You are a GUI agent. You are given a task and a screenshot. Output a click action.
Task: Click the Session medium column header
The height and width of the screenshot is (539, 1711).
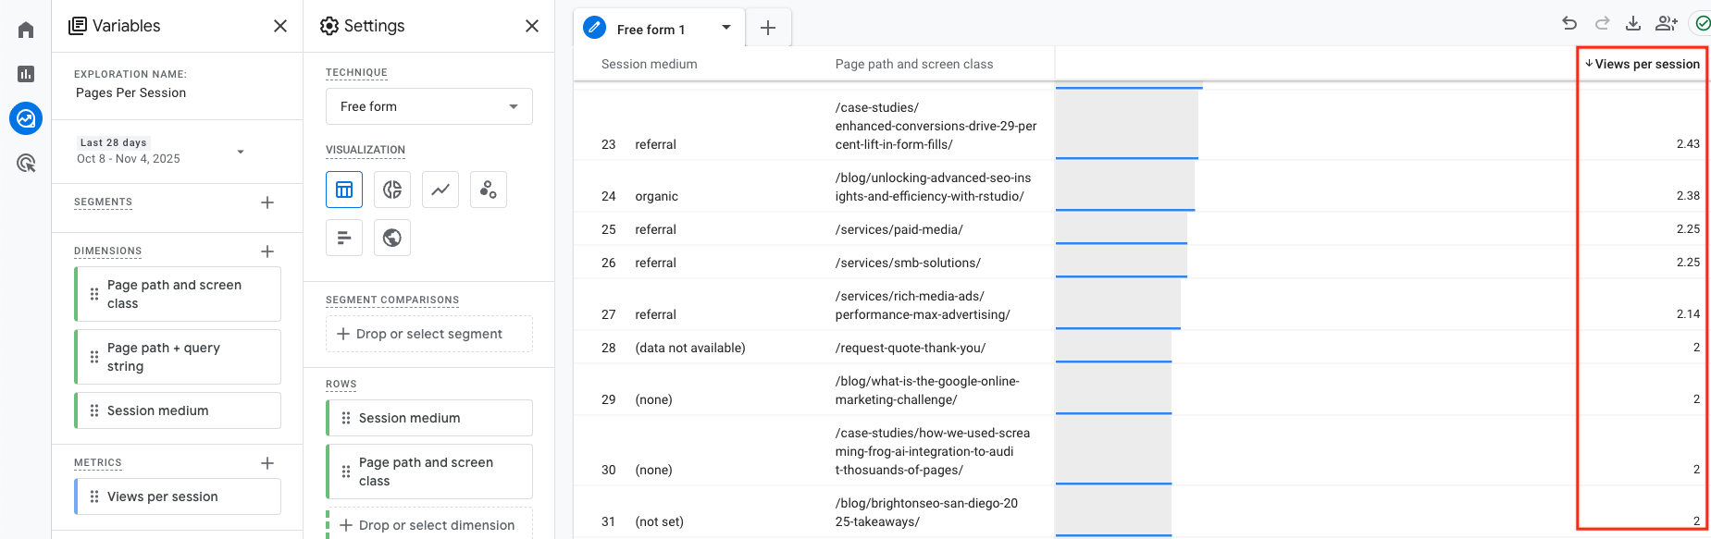pyautogui.click(x=650, y=64)
